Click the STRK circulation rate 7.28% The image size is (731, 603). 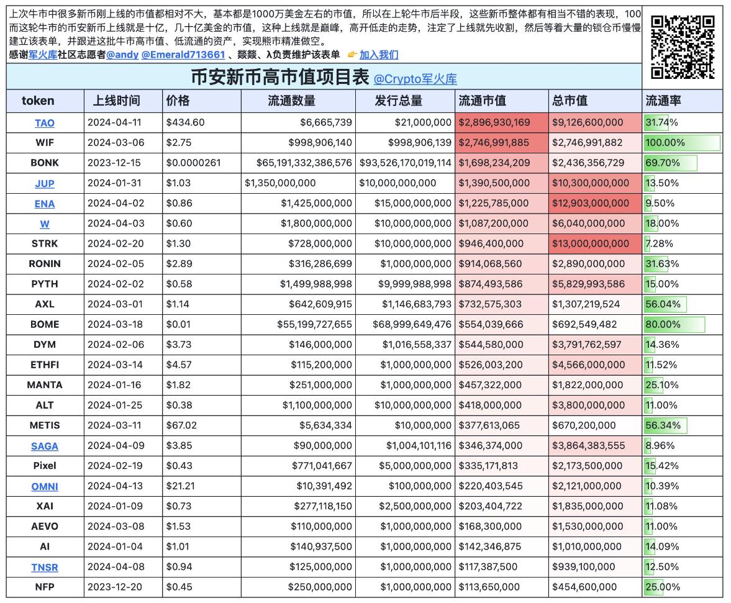coord(683,243)
